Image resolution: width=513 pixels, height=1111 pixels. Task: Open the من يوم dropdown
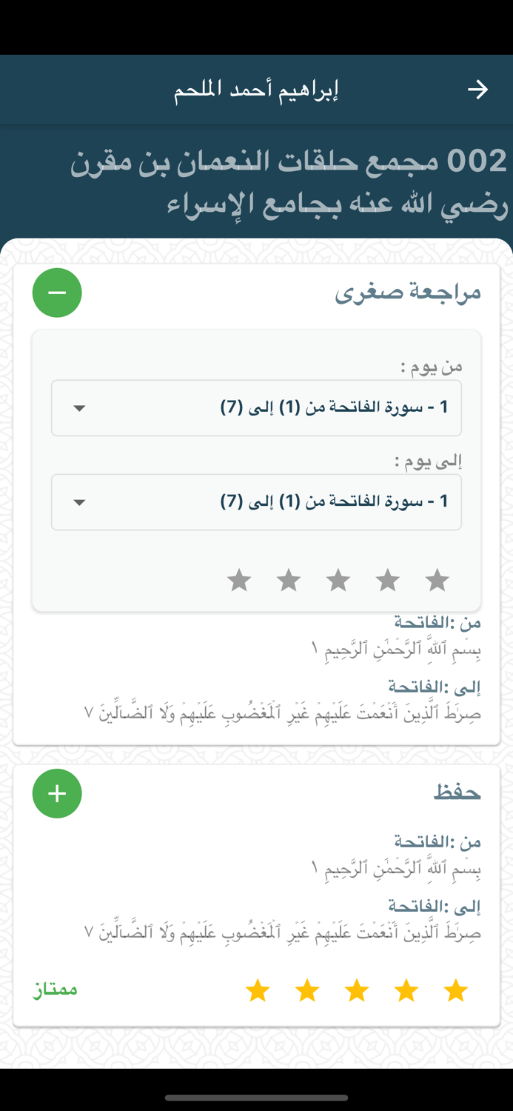pos(256,407)
